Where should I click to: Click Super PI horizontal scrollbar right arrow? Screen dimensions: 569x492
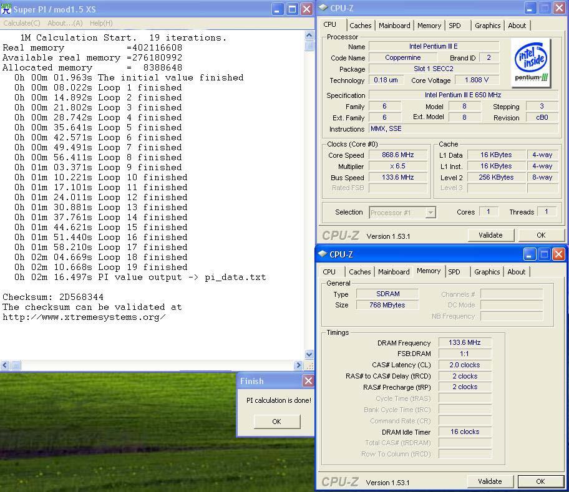click(298, 365)
